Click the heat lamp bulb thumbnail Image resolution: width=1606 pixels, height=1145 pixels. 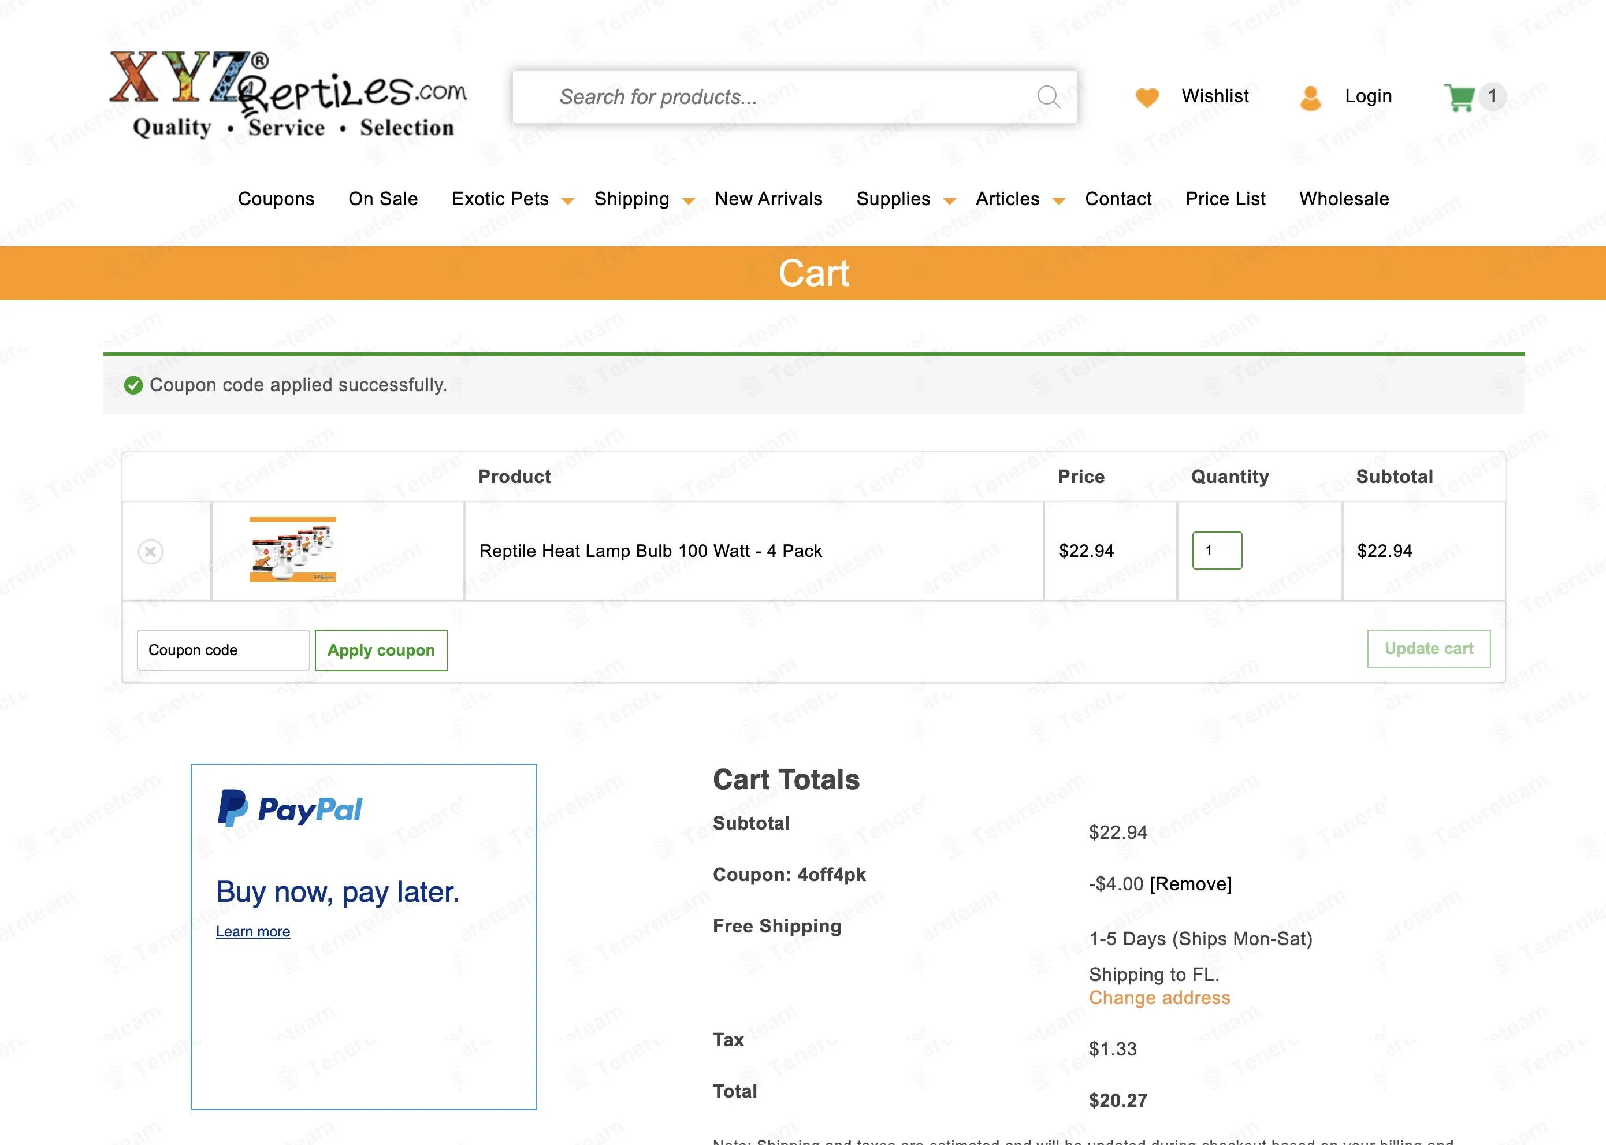(x=292, y=550)
